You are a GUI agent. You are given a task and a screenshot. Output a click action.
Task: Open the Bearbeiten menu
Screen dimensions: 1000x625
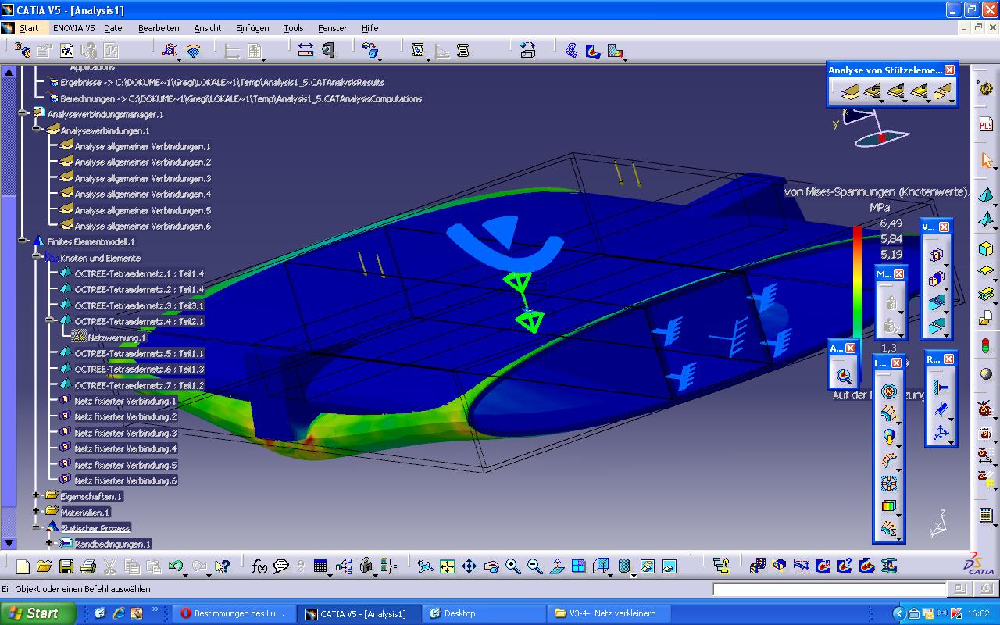[x=159, y=28]
